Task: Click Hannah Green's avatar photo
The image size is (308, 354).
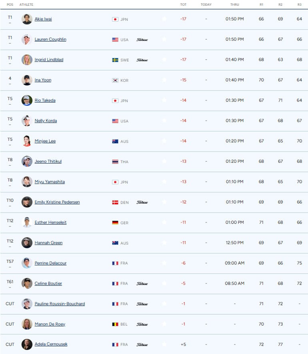Action: [x=27, y=243]
